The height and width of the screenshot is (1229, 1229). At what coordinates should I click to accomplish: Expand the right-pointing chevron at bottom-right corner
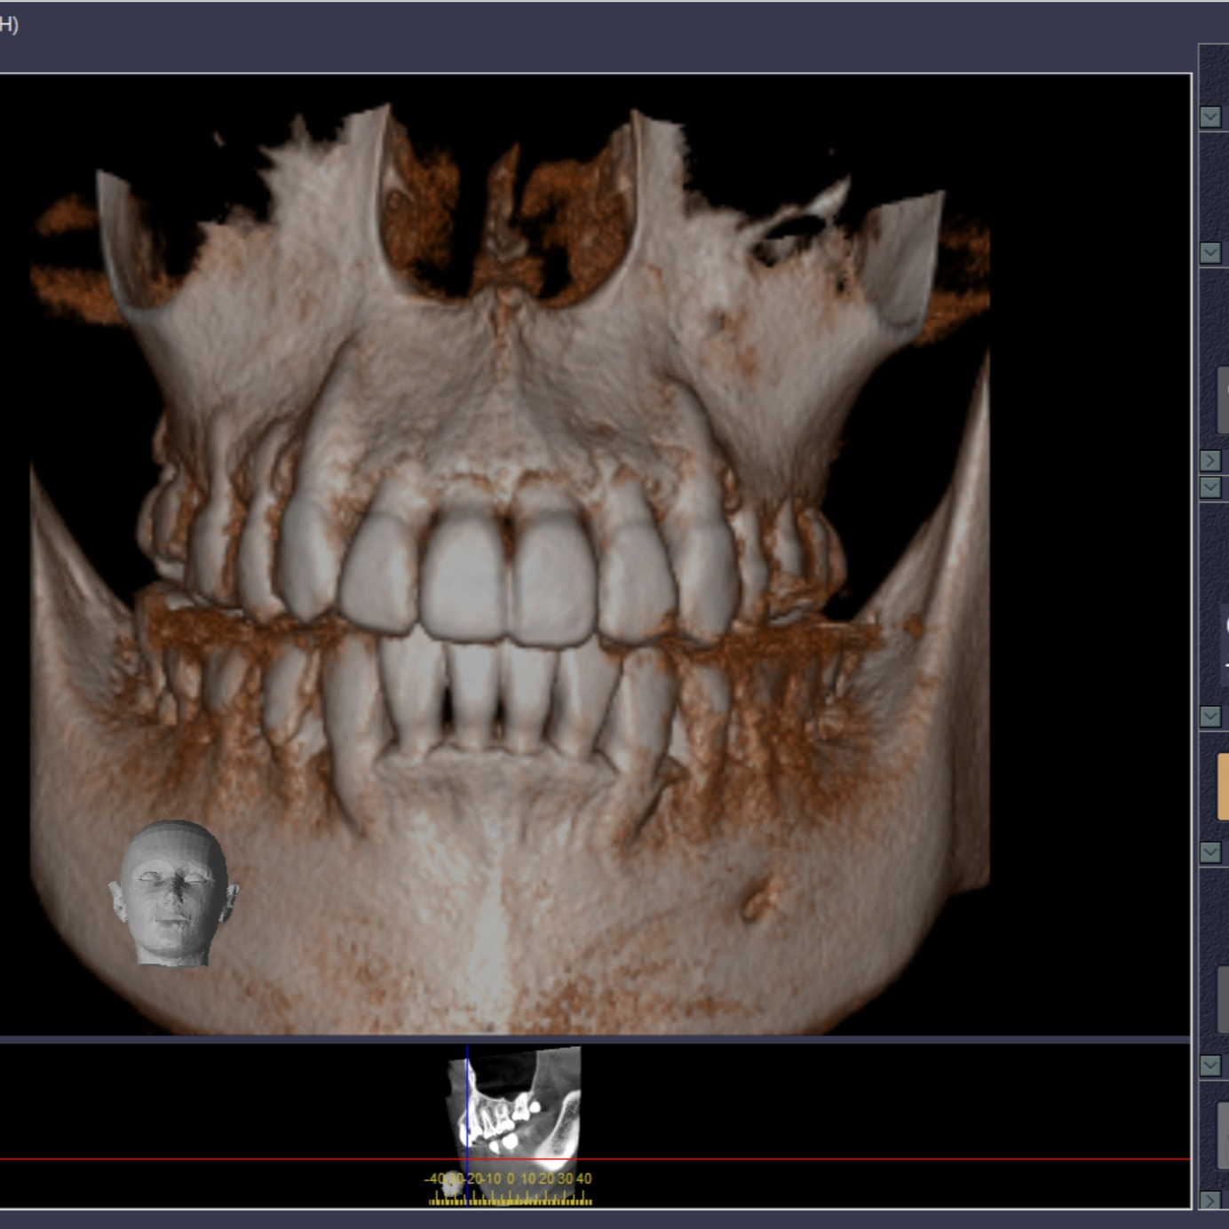click(x=1210, y=1200)
